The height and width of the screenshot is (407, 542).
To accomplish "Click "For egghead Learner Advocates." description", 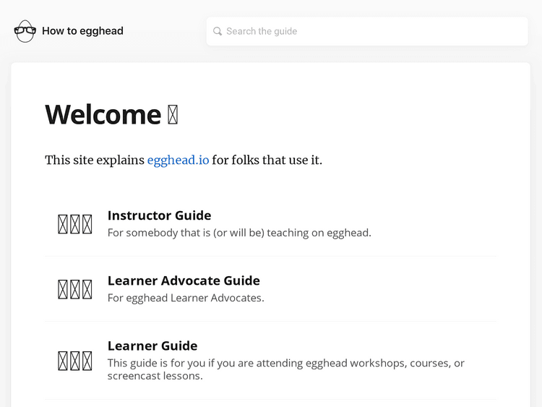I will 186,298.
